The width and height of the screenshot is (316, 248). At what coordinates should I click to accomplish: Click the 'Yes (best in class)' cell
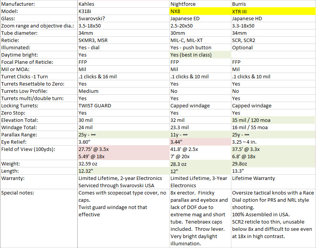[x=200, y=55]
